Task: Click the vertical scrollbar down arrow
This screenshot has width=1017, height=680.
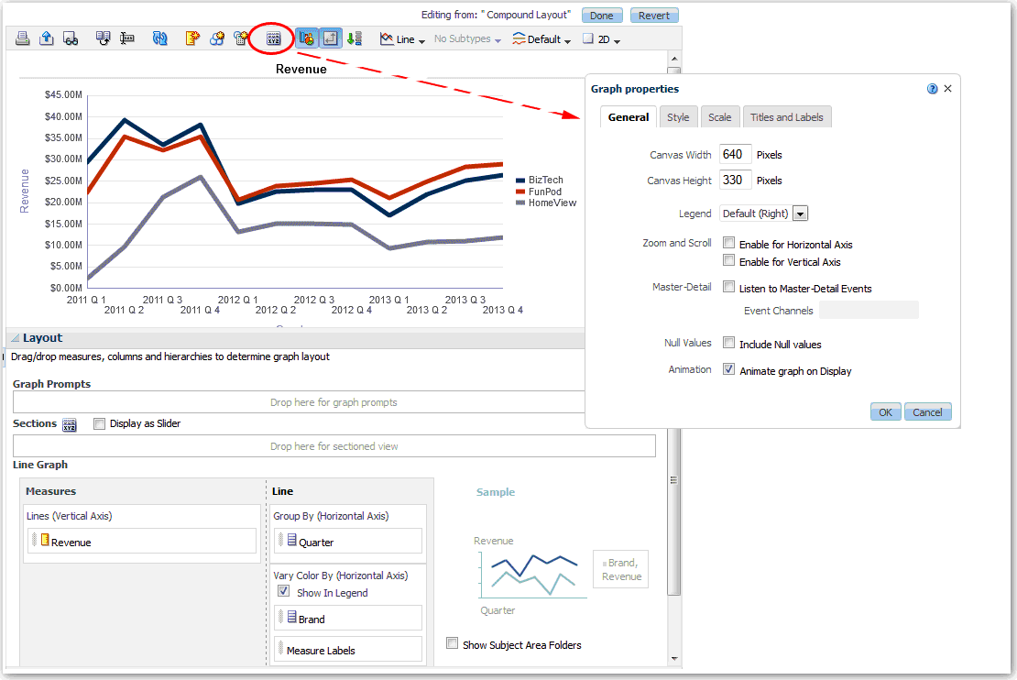Action: (674, 659)
